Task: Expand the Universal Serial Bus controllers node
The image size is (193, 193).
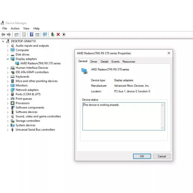Action: (x=8, y=130)
